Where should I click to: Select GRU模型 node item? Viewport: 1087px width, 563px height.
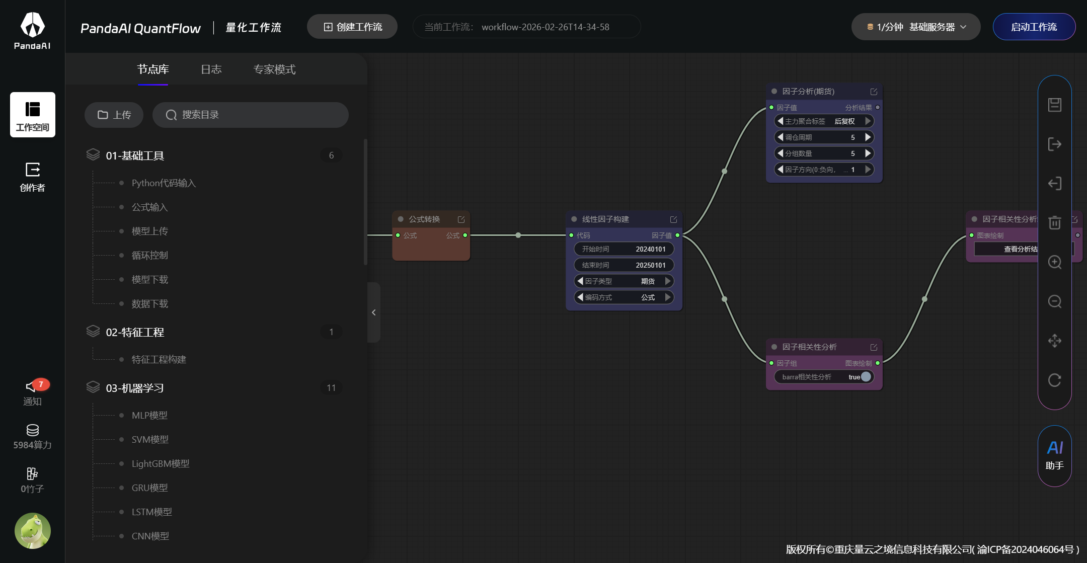149,488
